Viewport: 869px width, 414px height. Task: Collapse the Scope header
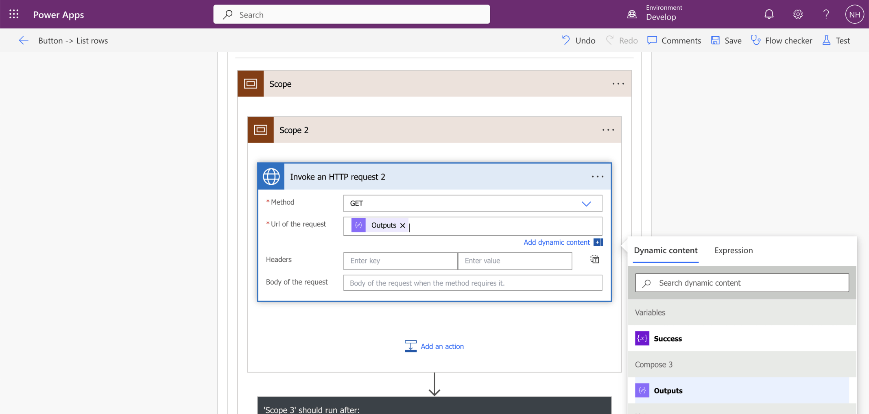click(434, 83)
